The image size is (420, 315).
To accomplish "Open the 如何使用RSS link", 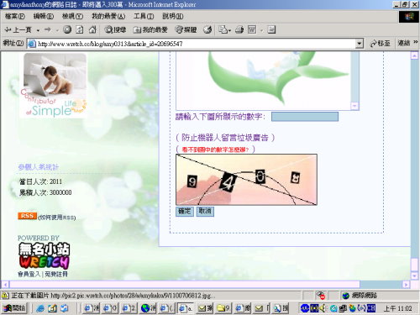I will (57, 218).
